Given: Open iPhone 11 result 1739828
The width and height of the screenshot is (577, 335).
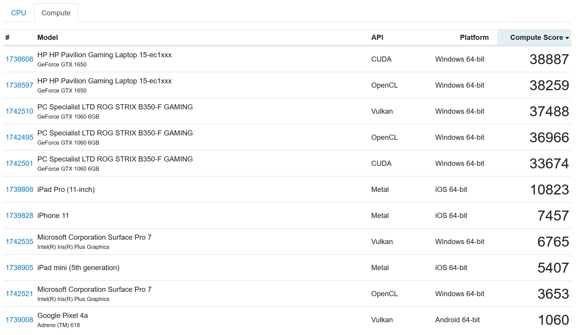Looking at the screenshot, I should pos(19,215).
